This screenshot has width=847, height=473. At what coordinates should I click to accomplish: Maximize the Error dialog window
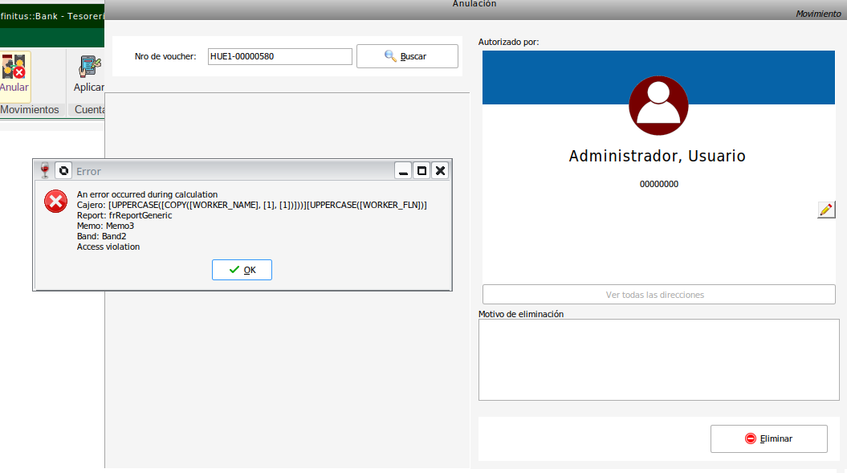[421, 170]
